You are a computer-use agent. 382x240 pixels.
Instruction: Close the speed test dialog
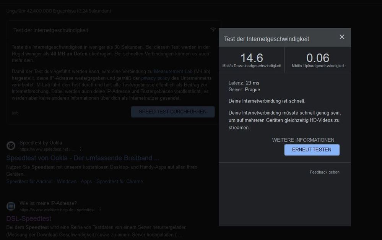(x=342, y=37)
